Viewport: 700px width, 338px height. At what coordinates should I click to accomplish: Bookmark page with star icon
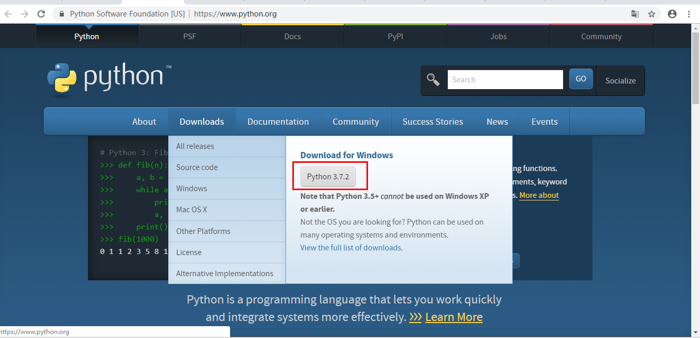[652, 14]
